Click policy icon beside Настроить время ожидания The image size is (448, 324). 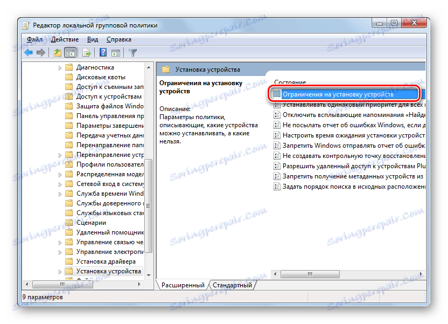point(277,135)
